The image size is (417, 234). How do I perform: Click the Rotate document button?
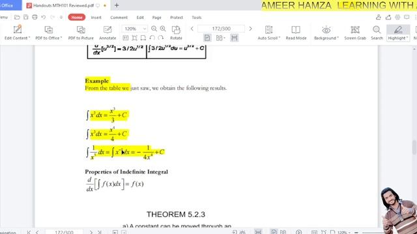(x=176, y=32)
